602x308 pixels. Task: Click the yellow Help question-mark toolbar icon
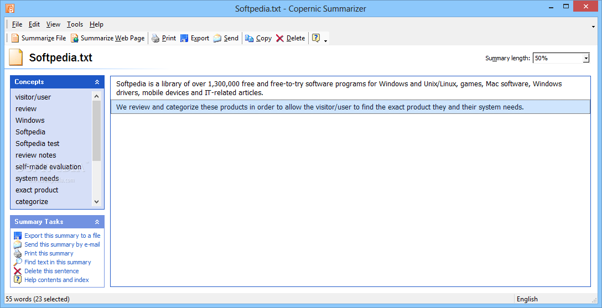tap(316, 38)
